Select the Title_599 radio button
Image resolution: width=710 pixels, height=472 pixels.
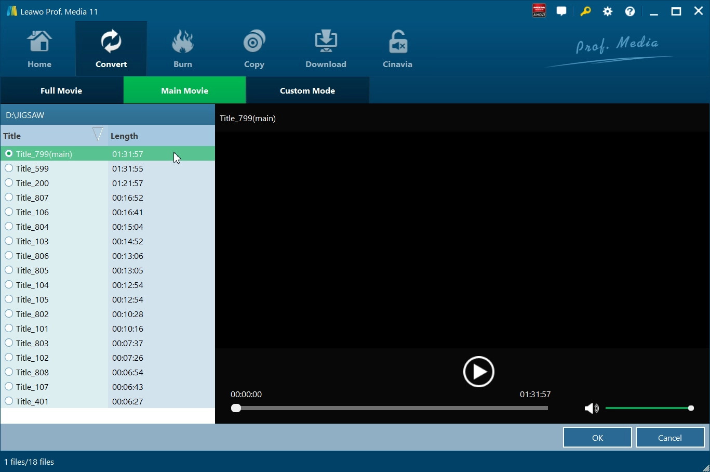[9, 168]
